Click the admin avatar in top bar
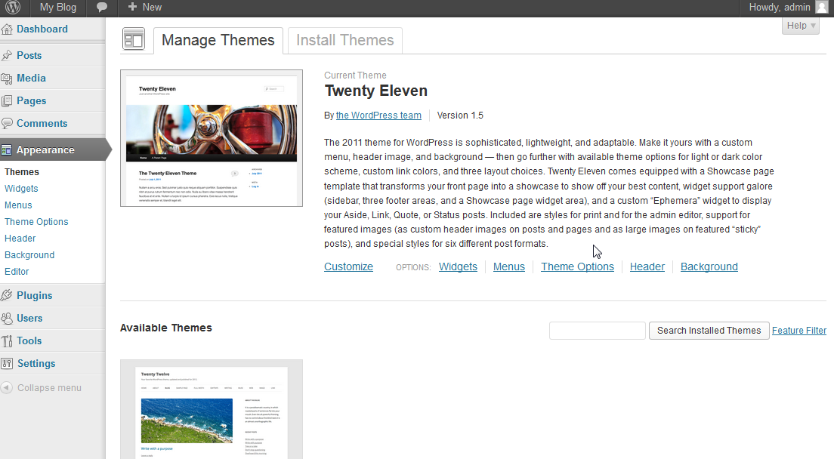Image resolution: width=834 pixels, height=459 pixels. (822, 8)
